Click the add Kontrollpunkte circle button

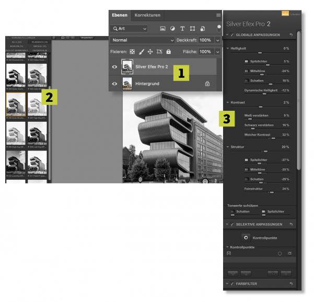click(x=246, y=238)
